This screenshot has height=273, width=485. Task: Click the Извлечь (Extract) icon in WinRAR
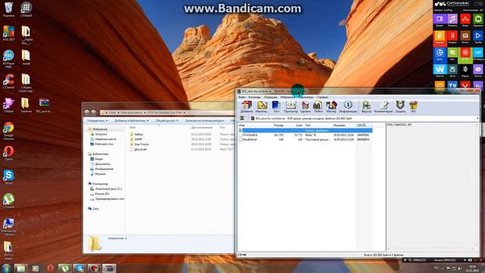(261, 106)
